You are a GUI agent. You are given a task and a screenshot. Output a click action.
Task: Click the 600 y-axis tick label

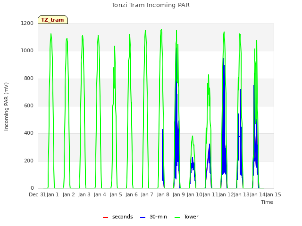(x=29, y=105)
